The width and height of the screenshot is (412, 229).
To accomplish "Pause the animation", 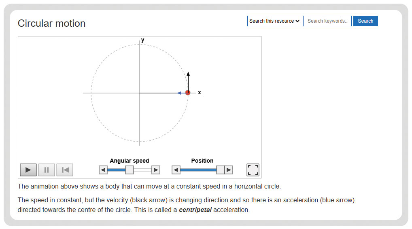I will pyautogui.click(x=47, y=170).
